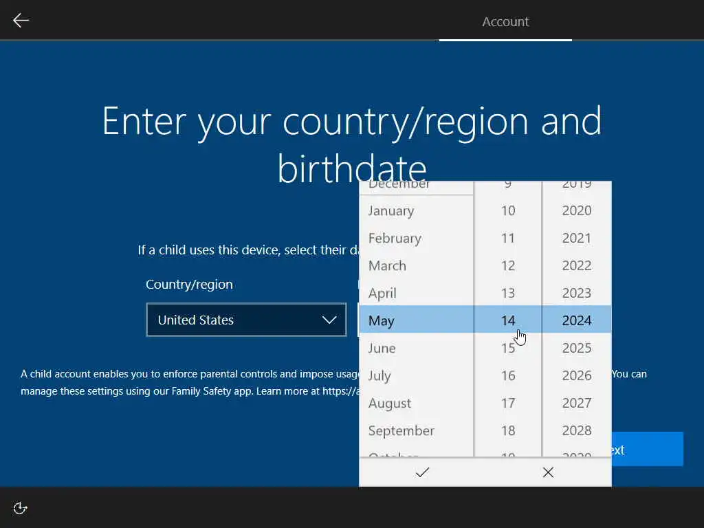Pick day 13 in the day column
The width and height of the screenshot is (704, 528).
(x=508, y=293)
